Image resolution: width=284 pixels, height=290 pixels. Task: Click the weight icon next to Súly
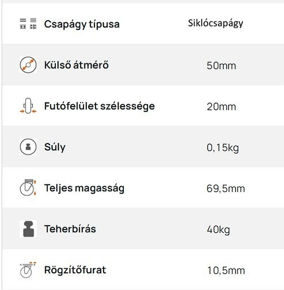click(x=28, y=147)
